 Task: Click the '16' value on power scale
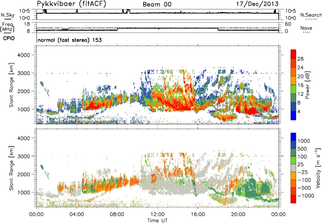click(x=300, y=85)
